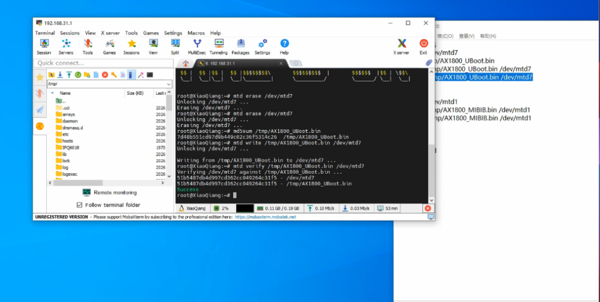The width and height of the screenshot is (600, 302).
Task: Click the paperclip icon at right of tabs
Action: point(429,63)
